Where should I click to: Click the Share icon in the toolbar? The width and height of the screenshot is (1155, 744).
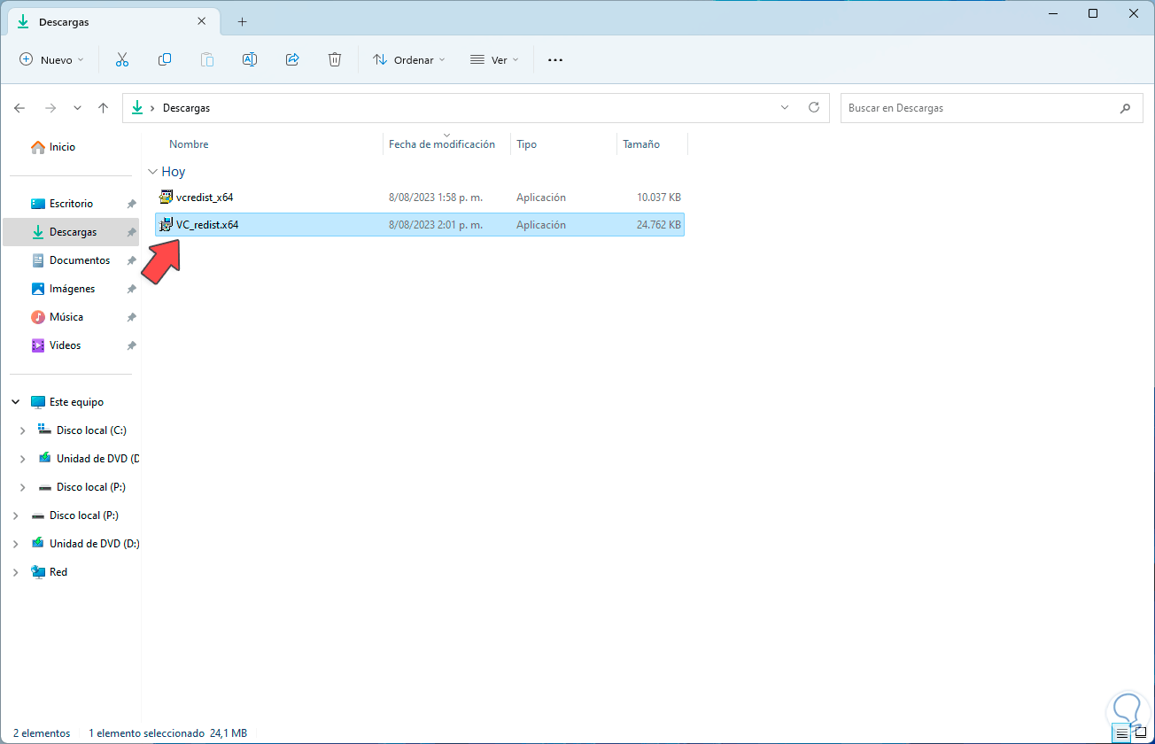tap(292, 59)
